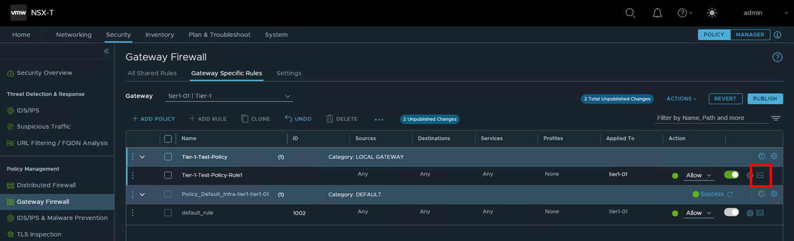The width and height of the screenshot is (794, 241).
Task: Click the Revert button
Action: [725, 98]
